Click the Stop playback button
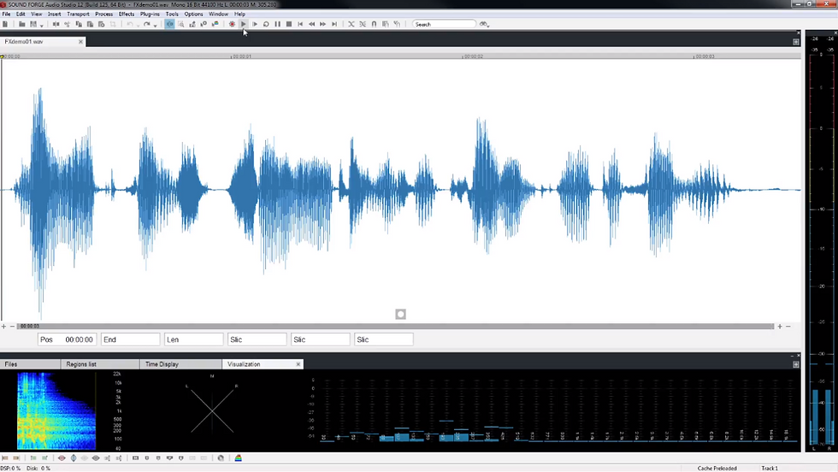838x472 pixels. pos(289,24)
